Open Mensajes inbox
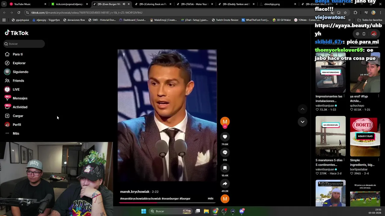This screenshot has height=216, width=385. coord(16,98)
